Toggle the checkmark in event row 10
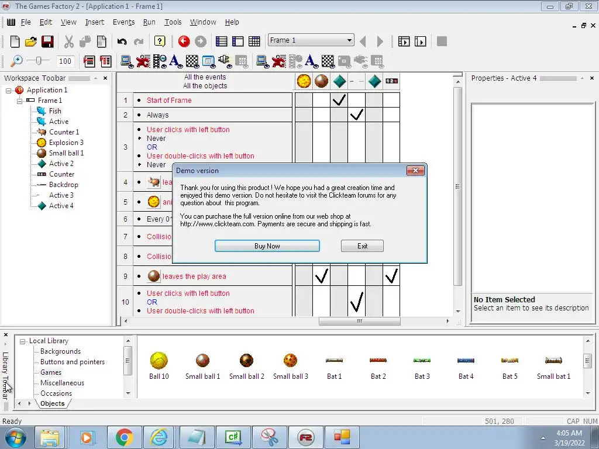Viewport: 599px width, 449px height. click(356, 302)
